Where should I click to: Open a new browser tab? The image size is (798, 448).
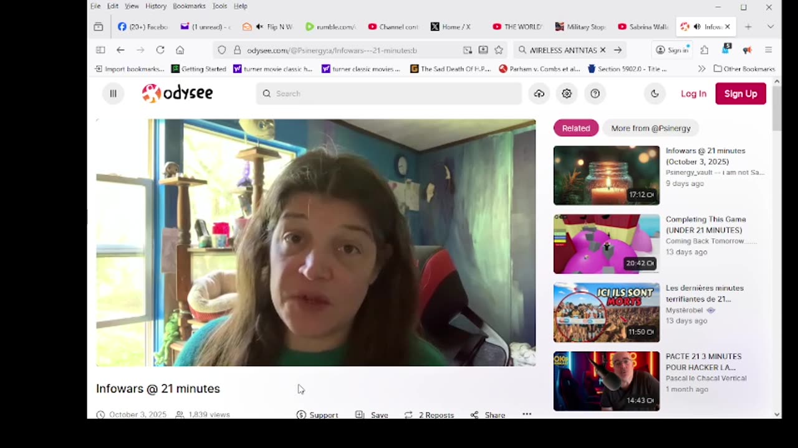coord(748,27)
